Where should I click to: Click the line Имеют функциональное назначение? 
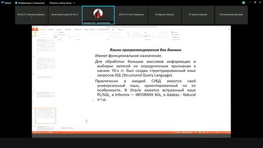[x=129, y=56]
